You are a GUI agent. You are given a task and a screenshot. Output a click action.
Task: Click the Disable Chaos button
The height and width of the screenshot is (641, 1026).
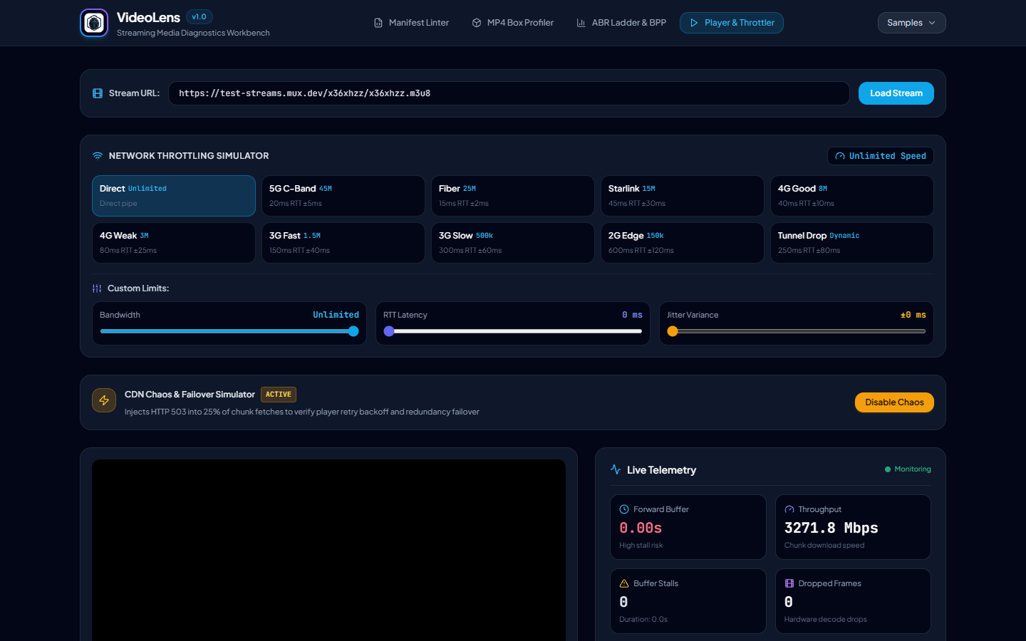coord(894,402)
